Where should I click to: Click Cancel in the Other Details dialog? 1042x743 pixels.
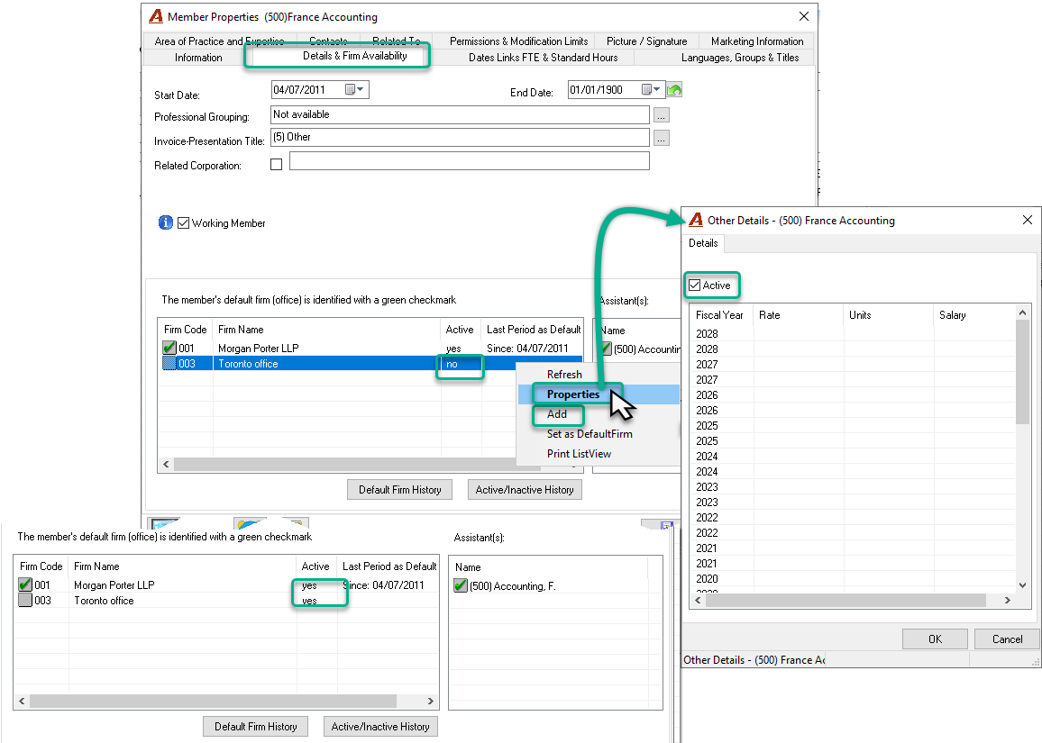coord(1007,639)
